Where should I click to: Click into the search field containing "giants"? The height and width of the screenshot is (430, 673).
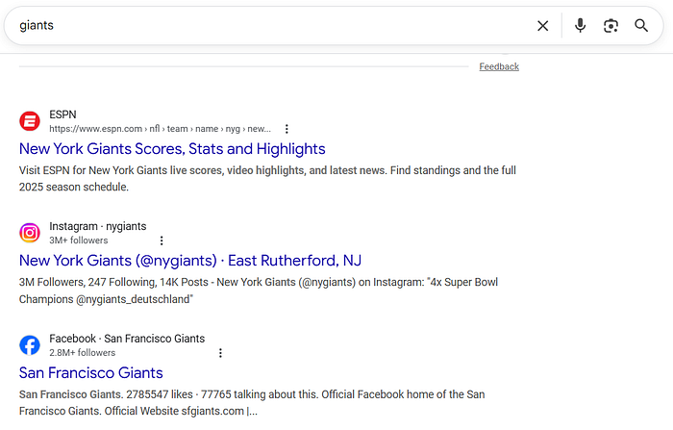point(269,26)
